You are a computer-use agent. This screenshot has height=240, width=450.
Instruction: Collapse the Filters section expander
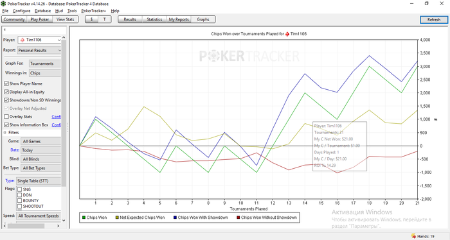[5, 133]
